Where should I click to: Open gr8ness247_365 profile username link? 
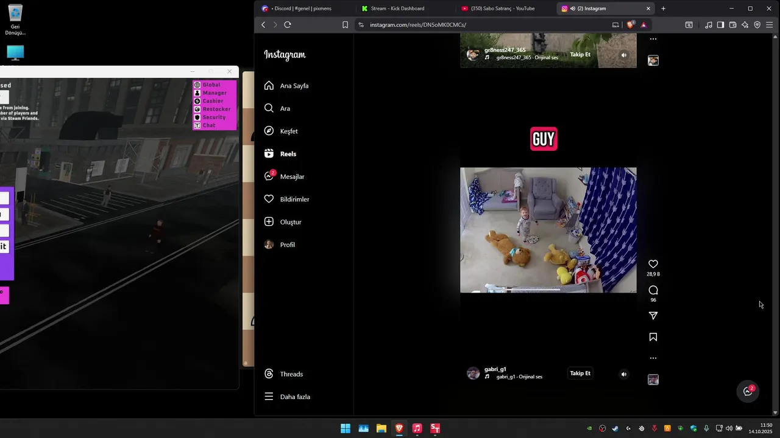(x=505, y=50)
